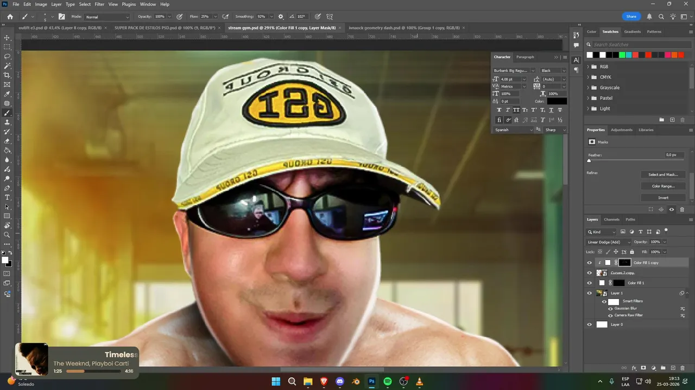Select the Eraser tool

tap(7, 141)
